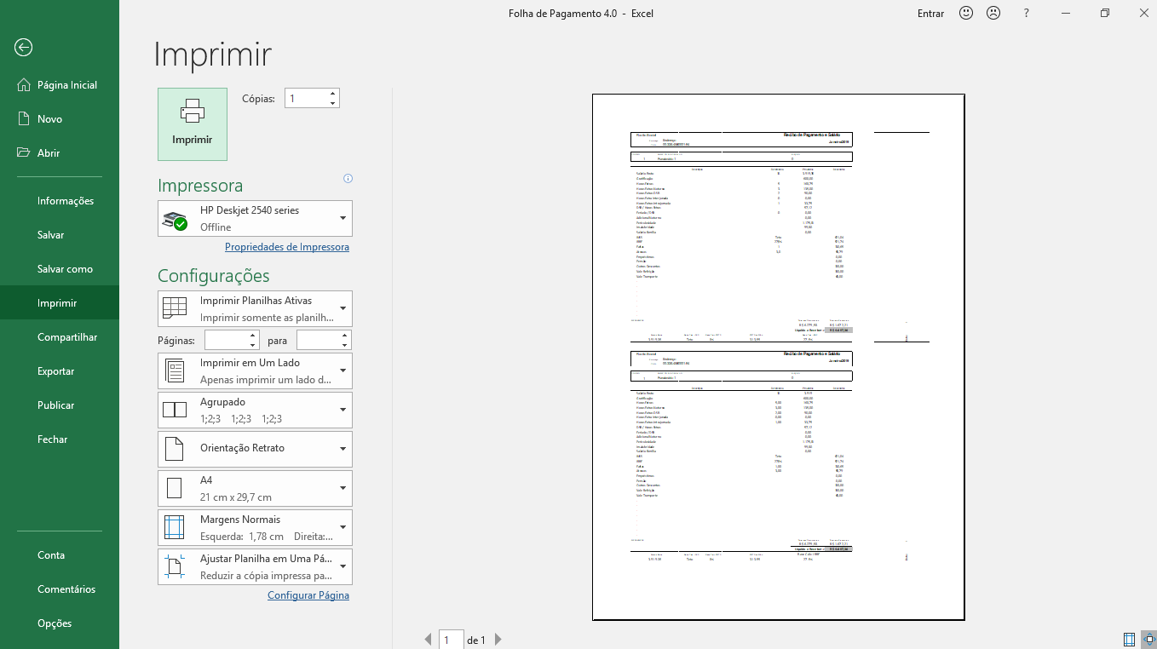Click the frowning face feedback icon
Viewport: 1157px width, 649px height.
coord(993,13)
